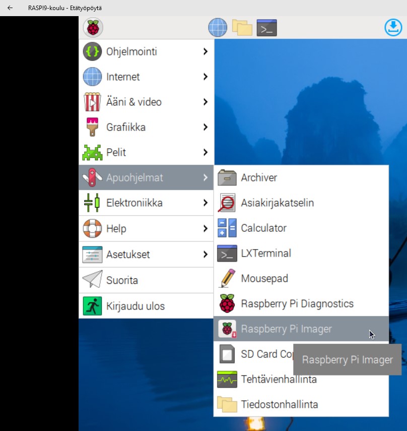Click the Tehtävienhallinta label
Viewport: 407px width, 431px height.
point(279,379)
